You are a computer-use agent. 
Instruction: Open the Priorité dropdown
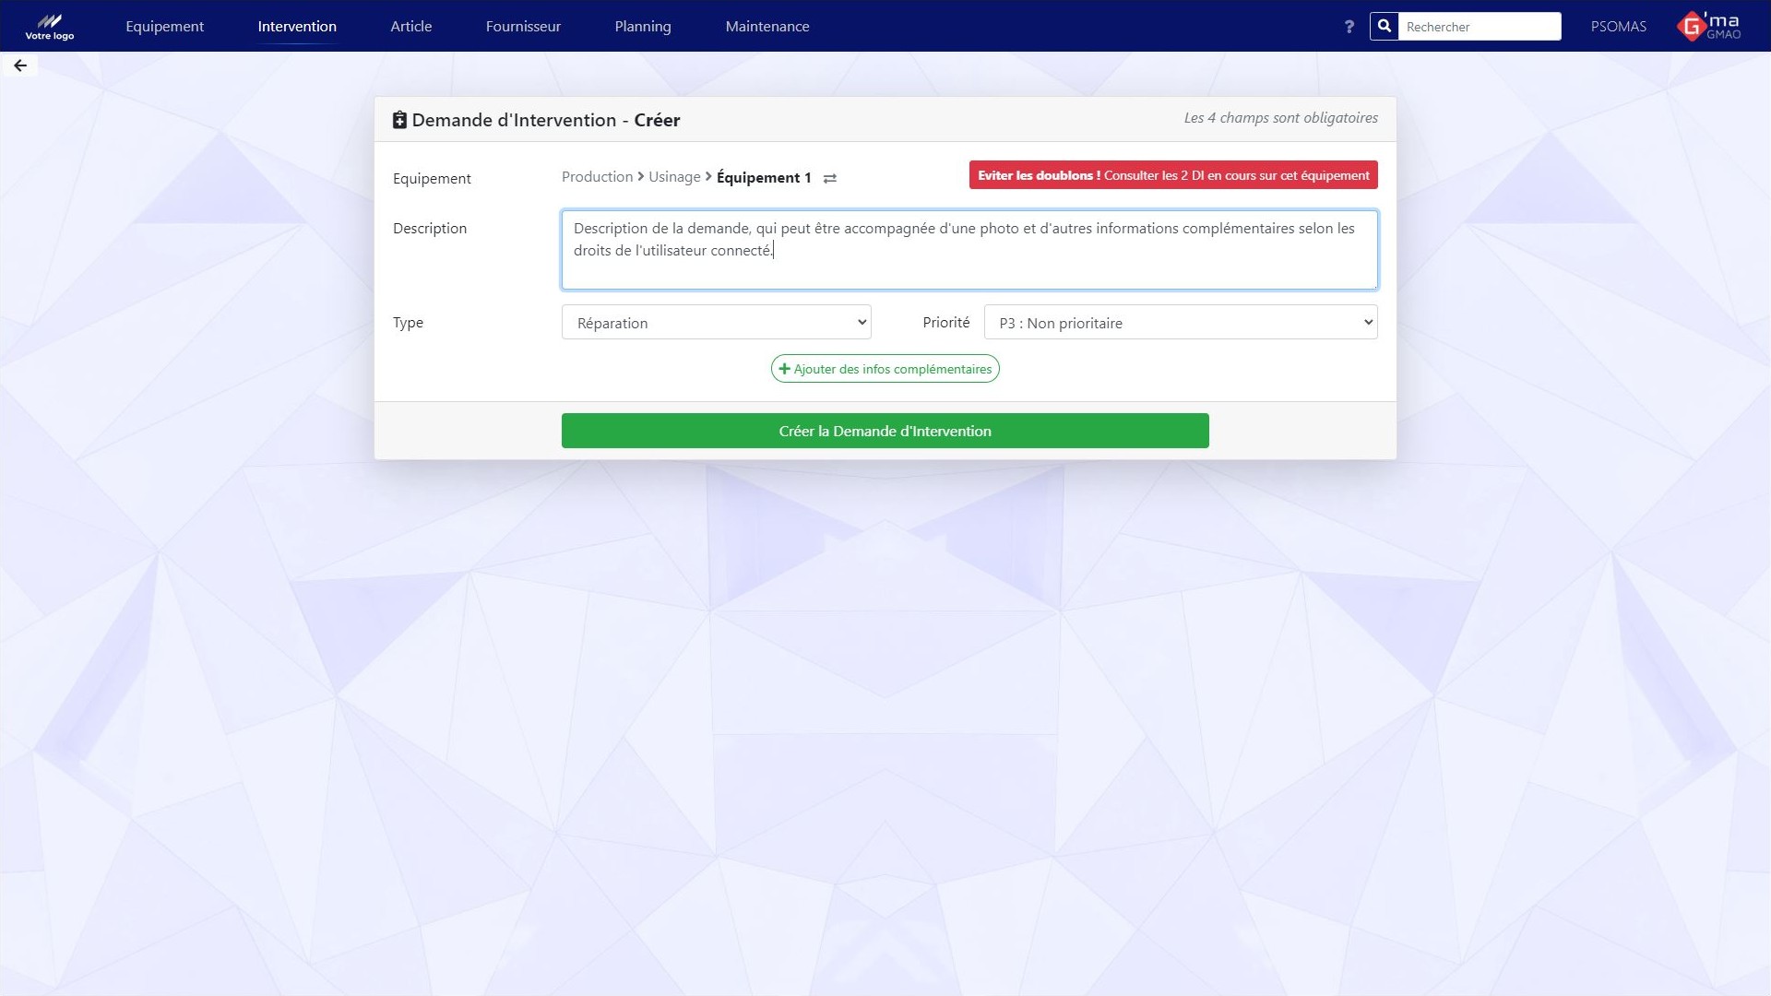[1180, 323]
